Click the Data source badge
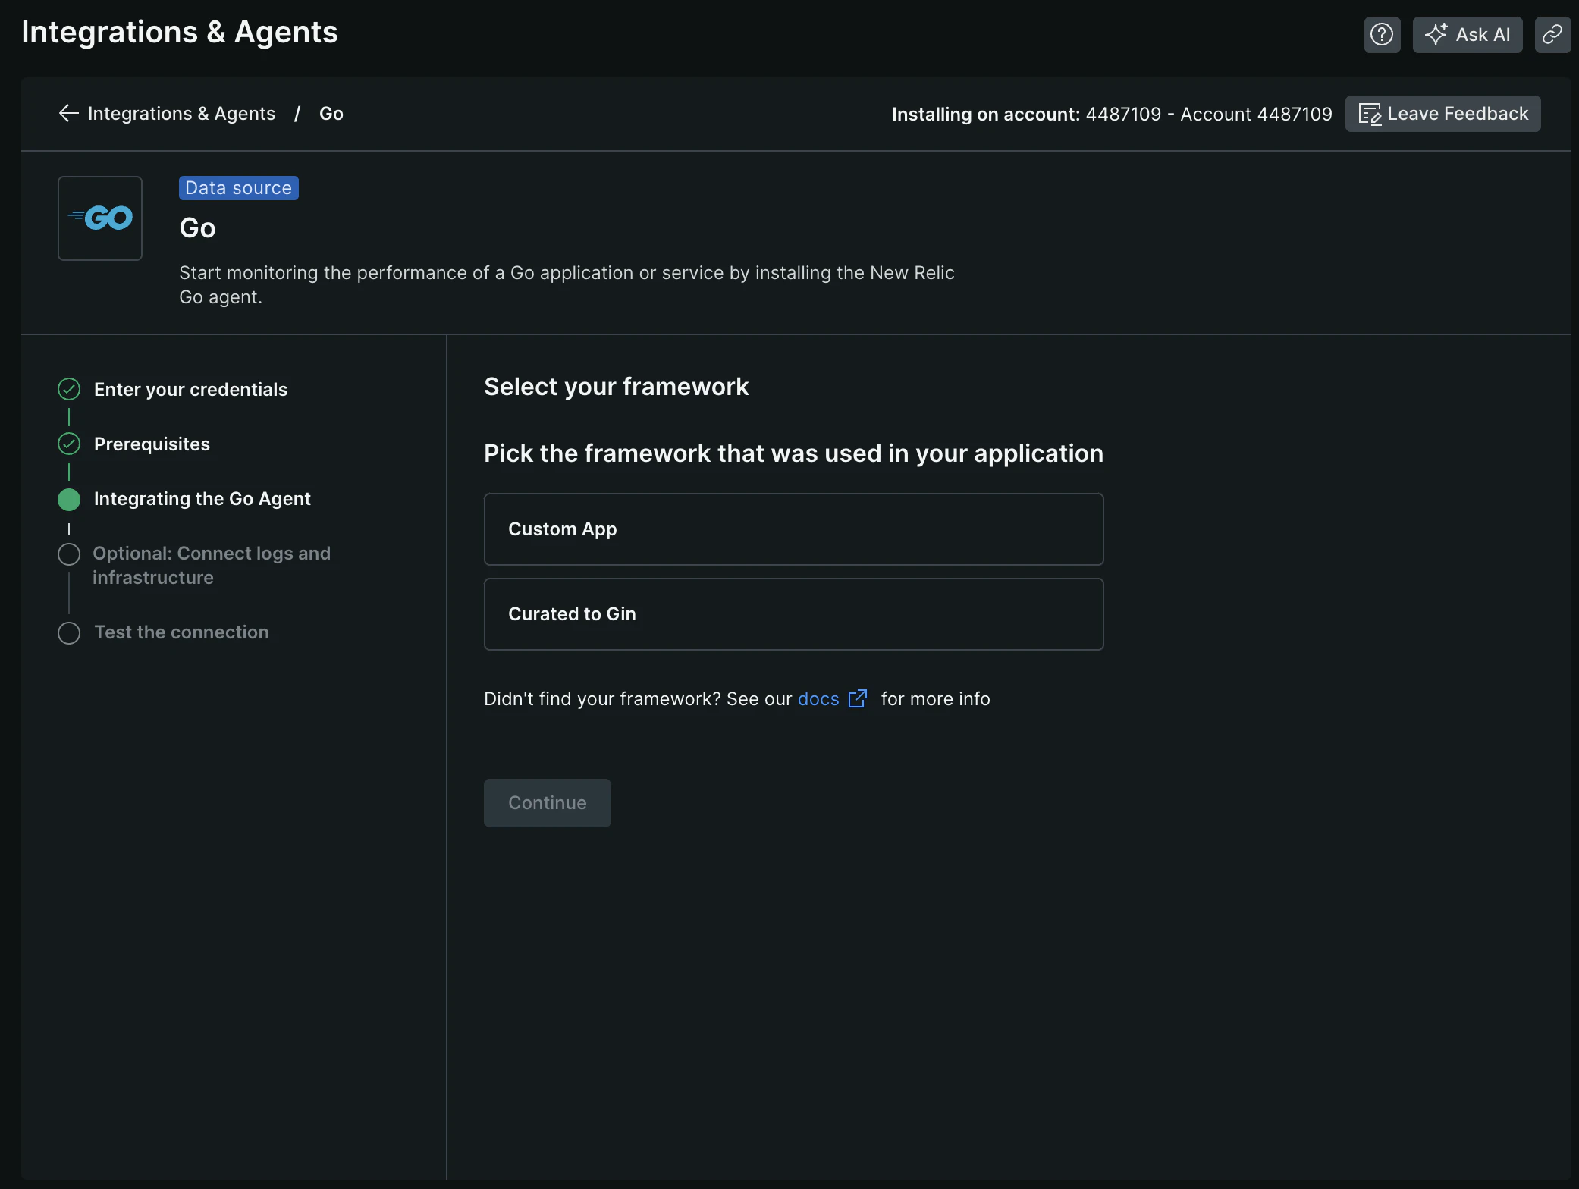The width and height of the screenshot is (1579, 1189). (x=239, y=188)
